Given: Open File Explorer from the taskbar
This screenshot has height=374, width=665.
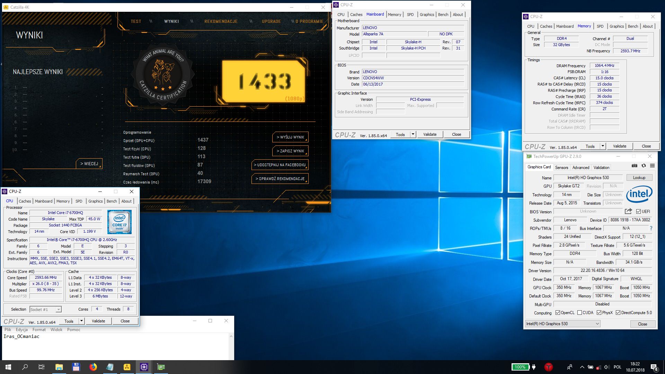Looking at the screenshot, I should [59, 367].
